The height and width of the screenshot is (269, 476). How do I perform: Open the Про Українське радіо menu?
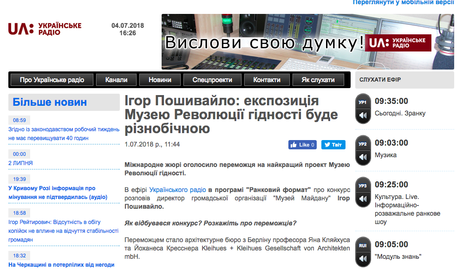(52, 80)
